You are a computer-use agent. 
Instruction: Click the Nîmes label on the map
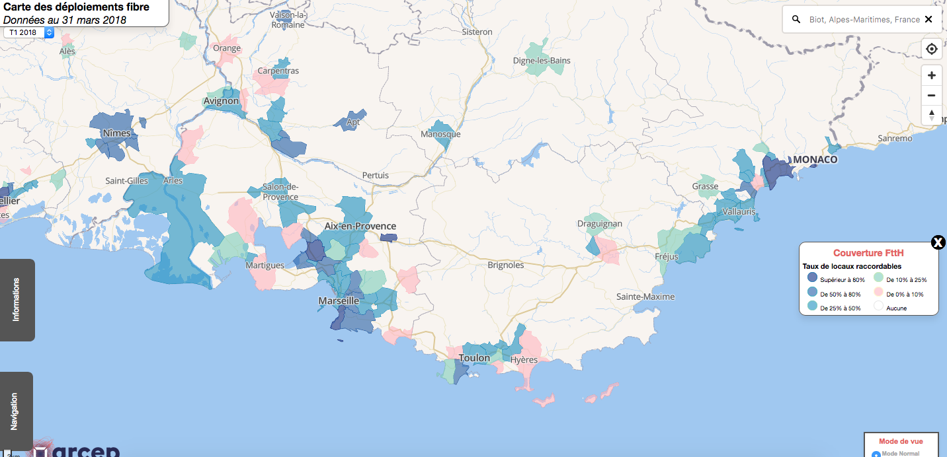point(116,133)
